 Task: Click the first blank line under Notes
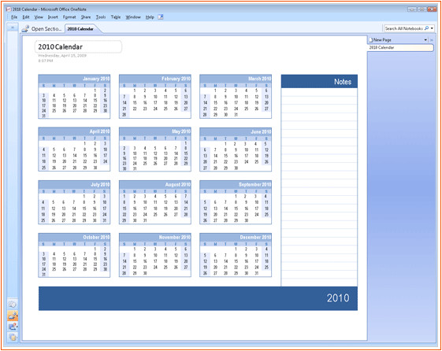tap(319, 92)
